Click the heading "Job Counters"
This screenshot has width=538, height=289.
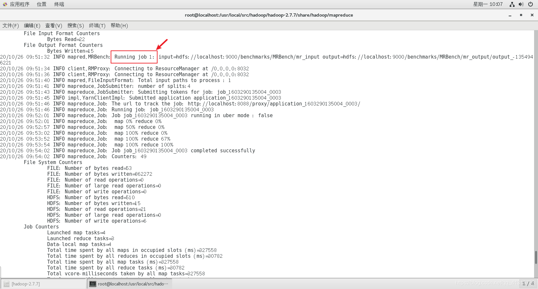(41, 227)
